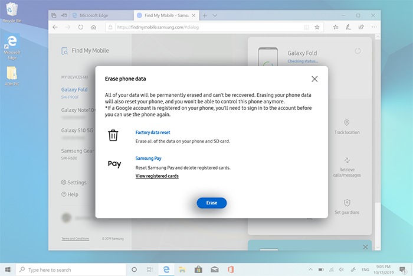The width and height of the screenshot is (413, 276).
Task: Click the trash can icon for factory reset
Action: tap(113, 135)
